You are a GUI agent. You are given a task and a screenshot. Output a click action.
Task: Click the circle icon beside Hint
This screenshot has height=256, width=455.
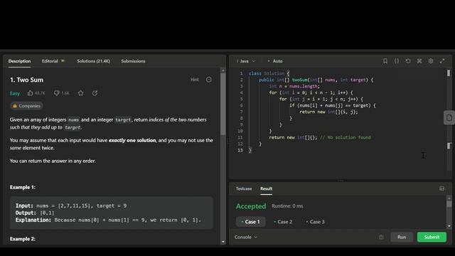(209, 80)
